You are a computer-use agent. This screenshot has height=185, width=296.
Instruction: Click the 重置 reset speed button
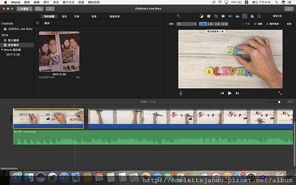click(289, 24)
